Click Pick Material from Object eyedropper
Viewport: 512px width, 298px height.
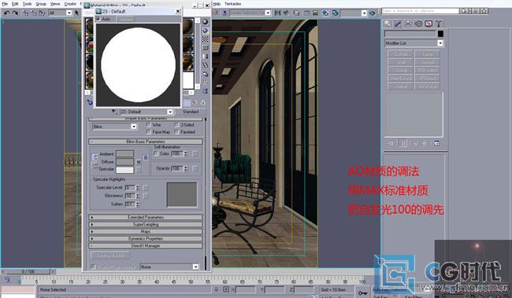pyautogui.click(x=114, y=112)
